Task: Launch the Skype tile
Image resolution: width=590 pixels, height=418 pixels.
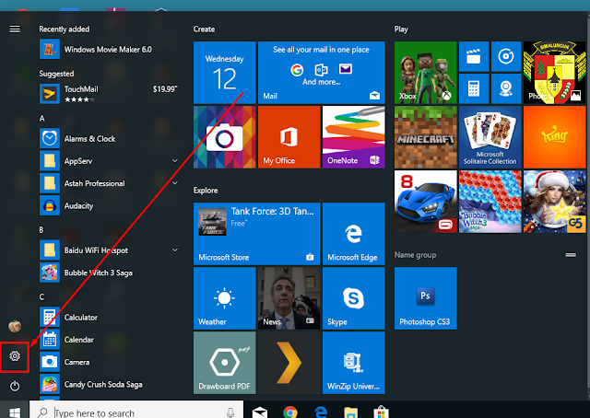Action: 354,298
